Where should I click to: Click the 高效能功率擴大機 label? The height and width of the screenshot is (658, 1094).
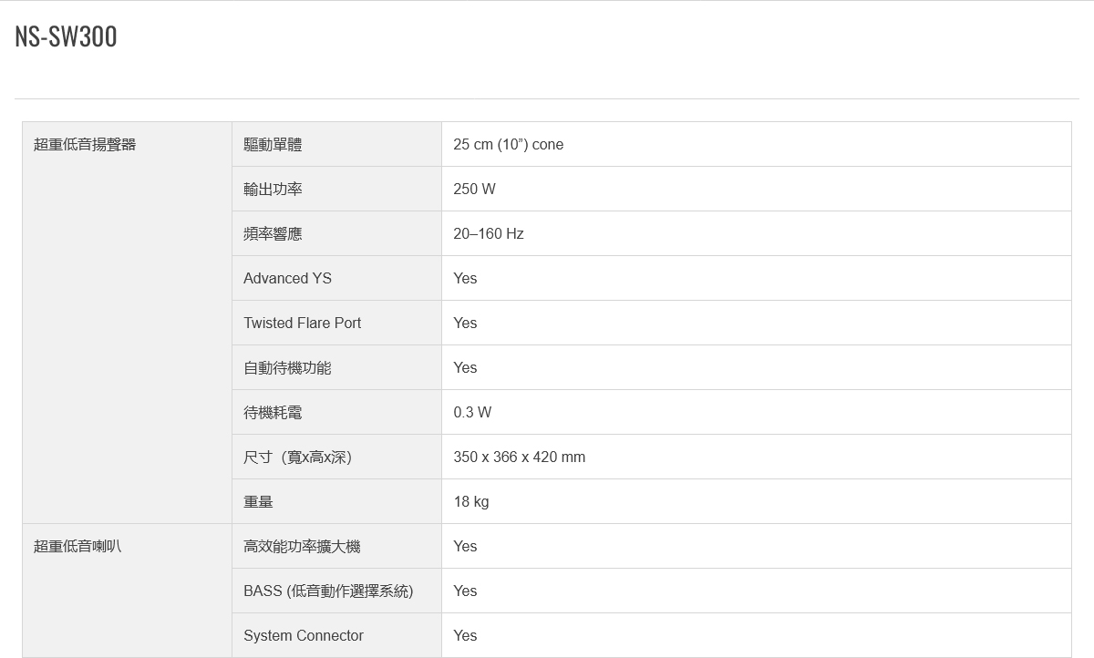tap(302, 546)
